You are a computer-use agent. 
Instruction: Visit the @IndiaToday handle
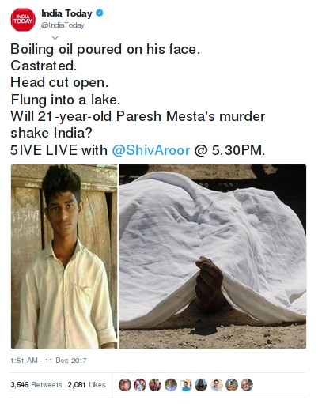[63, 25]
